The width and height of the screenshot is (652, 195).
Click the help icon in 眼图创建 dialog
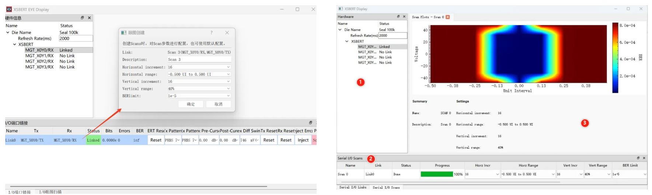tap(211, 33)
